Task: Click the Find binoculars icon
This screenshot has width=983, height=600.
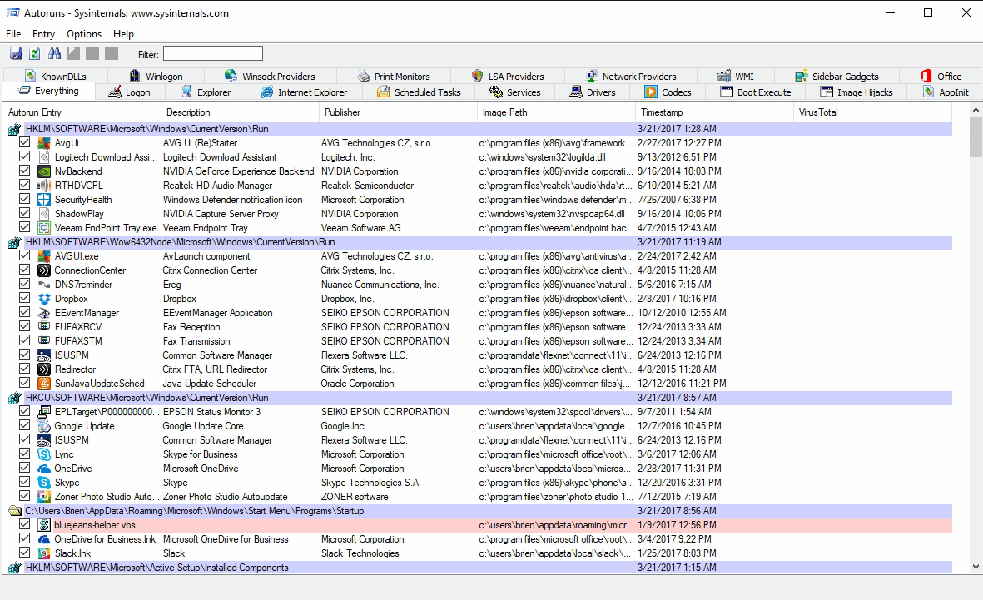Action: point(55,54)
